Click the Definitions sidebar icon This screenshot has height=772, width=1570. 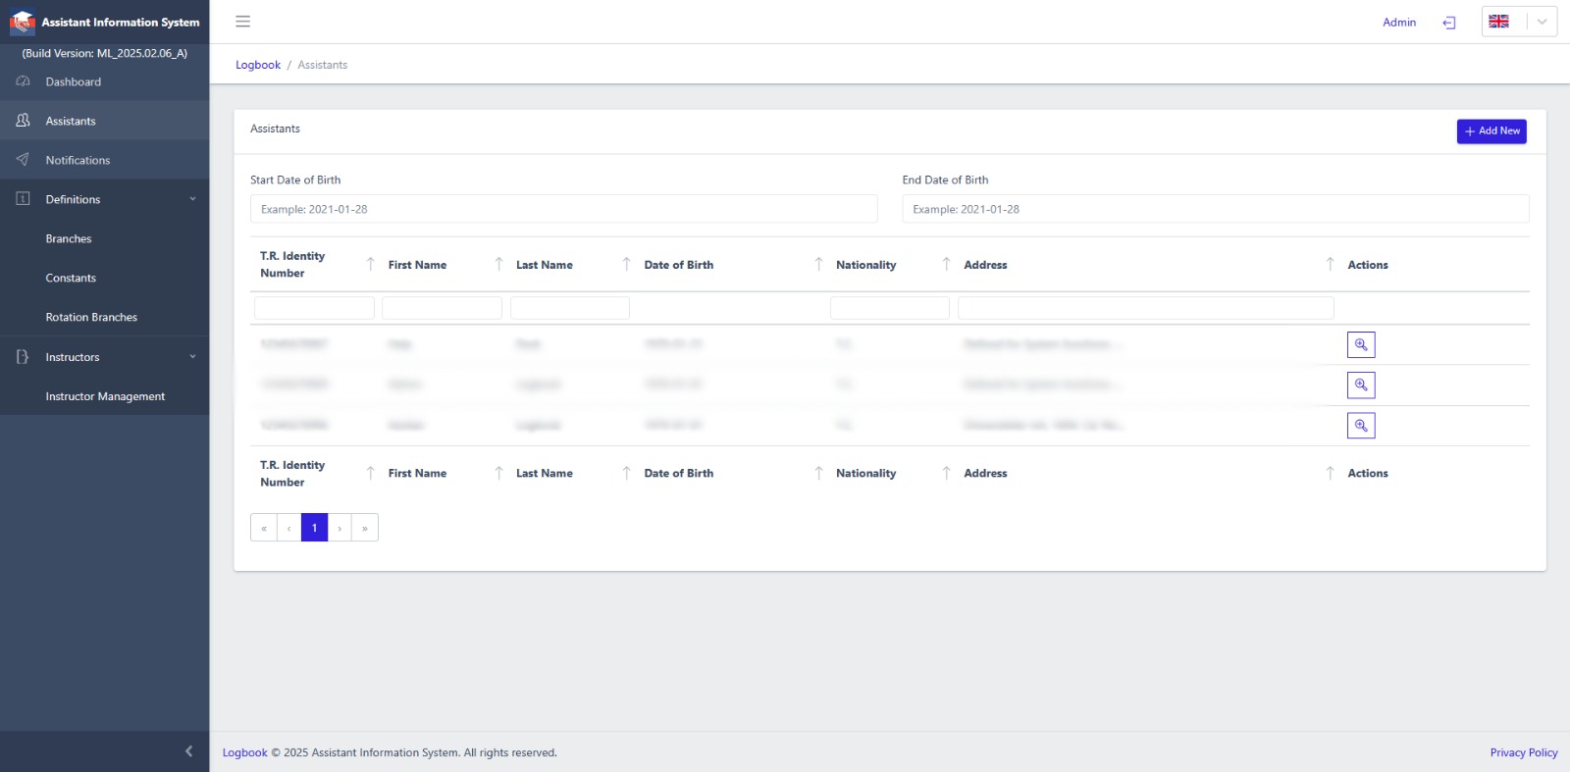(23, 199)
